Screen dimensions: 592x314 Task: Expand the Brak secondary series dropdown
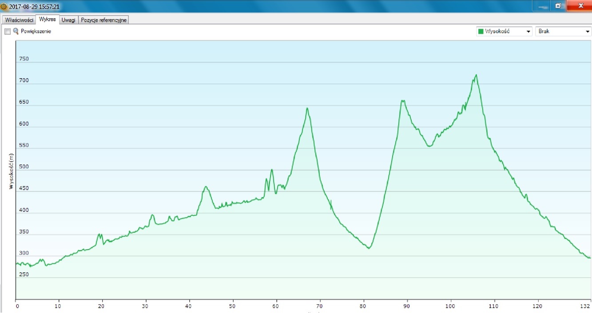563,32
